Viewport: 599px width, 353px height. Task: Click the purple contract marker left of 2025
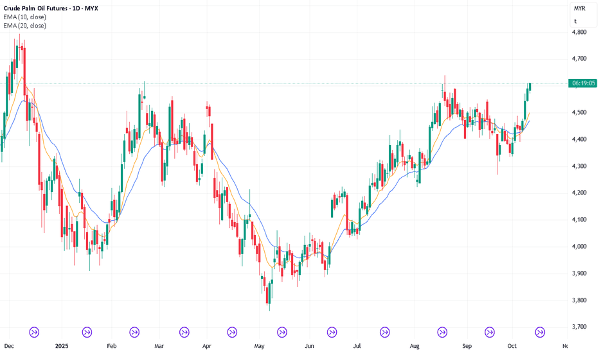(35, 332)
